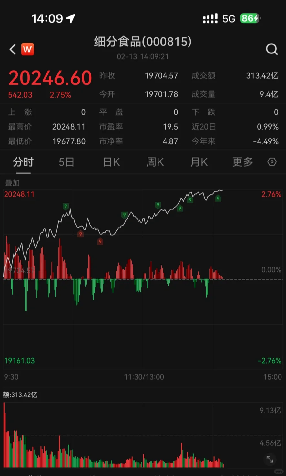The image size is (286, 476).
Task: Open chart settings hexagon icon
Action: click(272, 162)
